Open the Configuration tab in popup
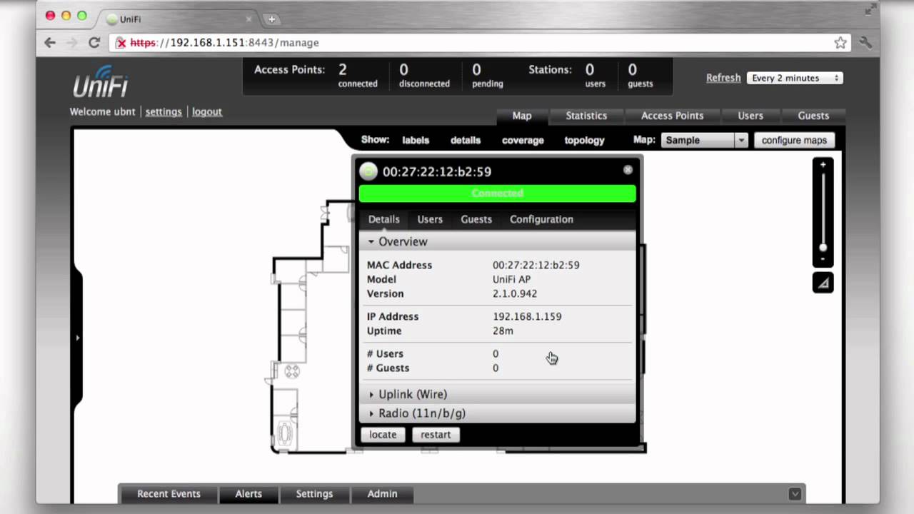The image size is (914, 514). click(541, 219)
